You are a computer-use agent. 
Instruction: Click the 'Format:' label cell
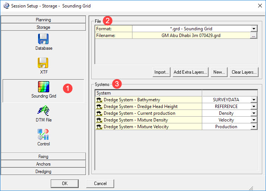[113, 28]
